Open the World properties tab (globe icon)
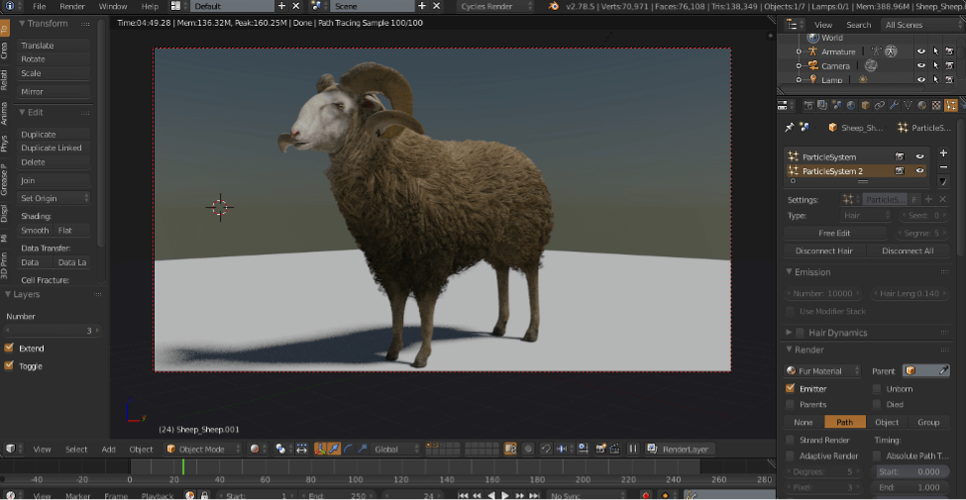Image resolution: width=966 pixels, height=500 pixels. click(851, 105)
